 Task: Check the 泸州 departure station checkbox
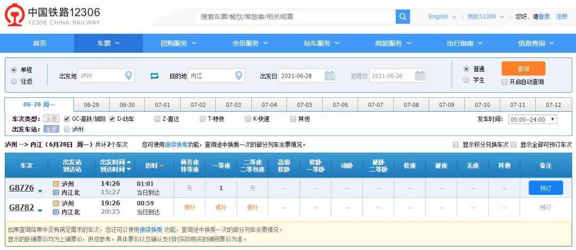point(67,129)
